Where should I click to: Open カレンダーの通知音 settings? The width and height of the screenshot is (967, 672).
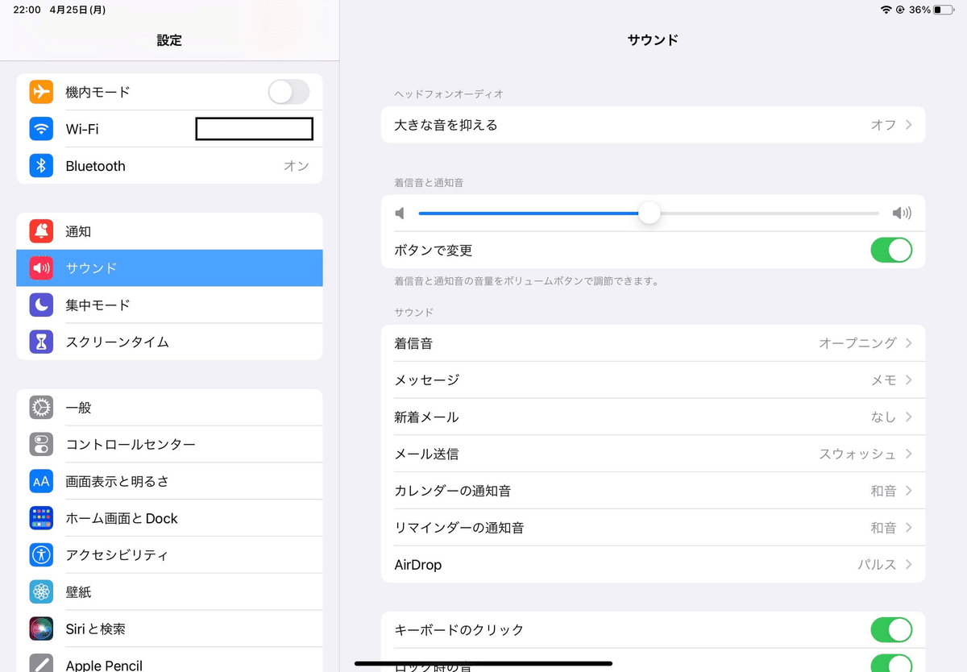point(653,491)
